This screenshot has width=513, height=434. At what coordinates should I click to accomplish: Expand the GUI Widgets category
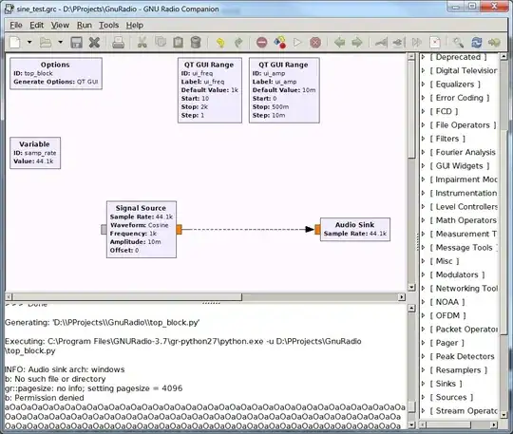point(423,166)
